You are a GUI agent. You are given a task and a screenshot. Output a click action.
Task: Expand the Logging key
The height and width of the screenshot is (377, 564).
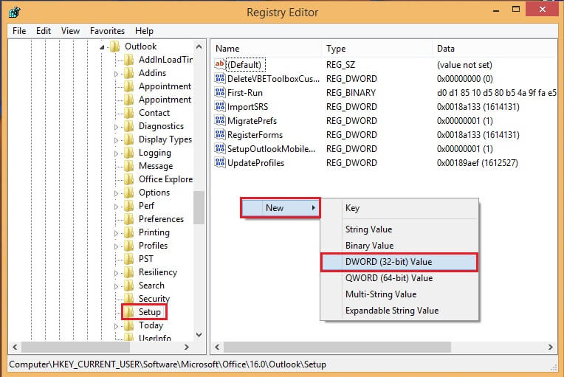(116, 153)
